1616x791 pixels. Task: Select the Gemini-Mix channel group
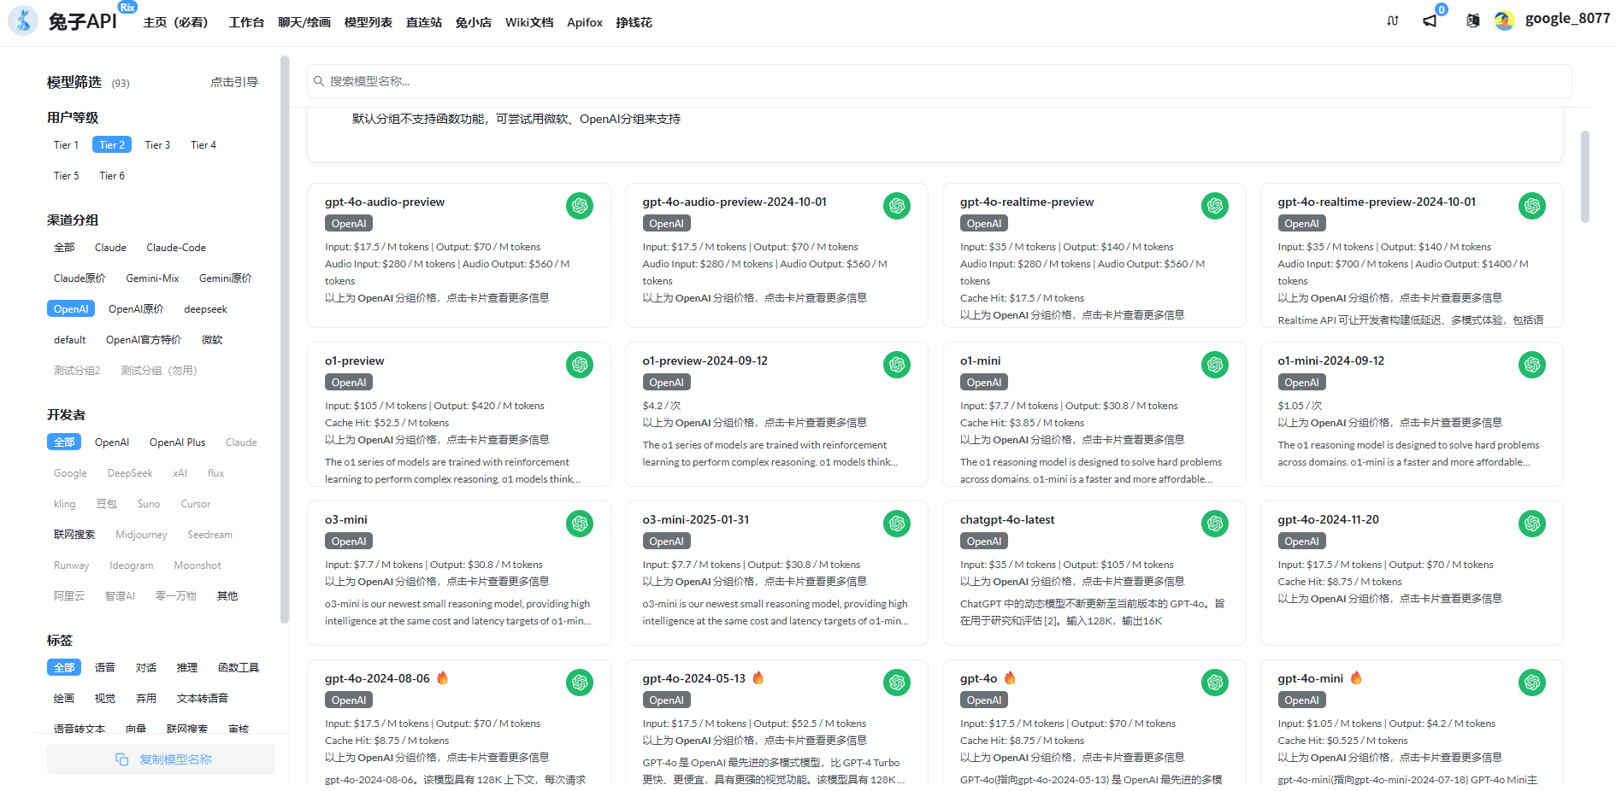click(152, 278)
